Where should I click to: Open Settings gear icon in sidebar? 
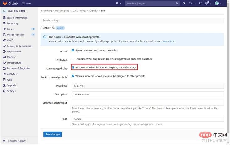[x=4, y=91]
